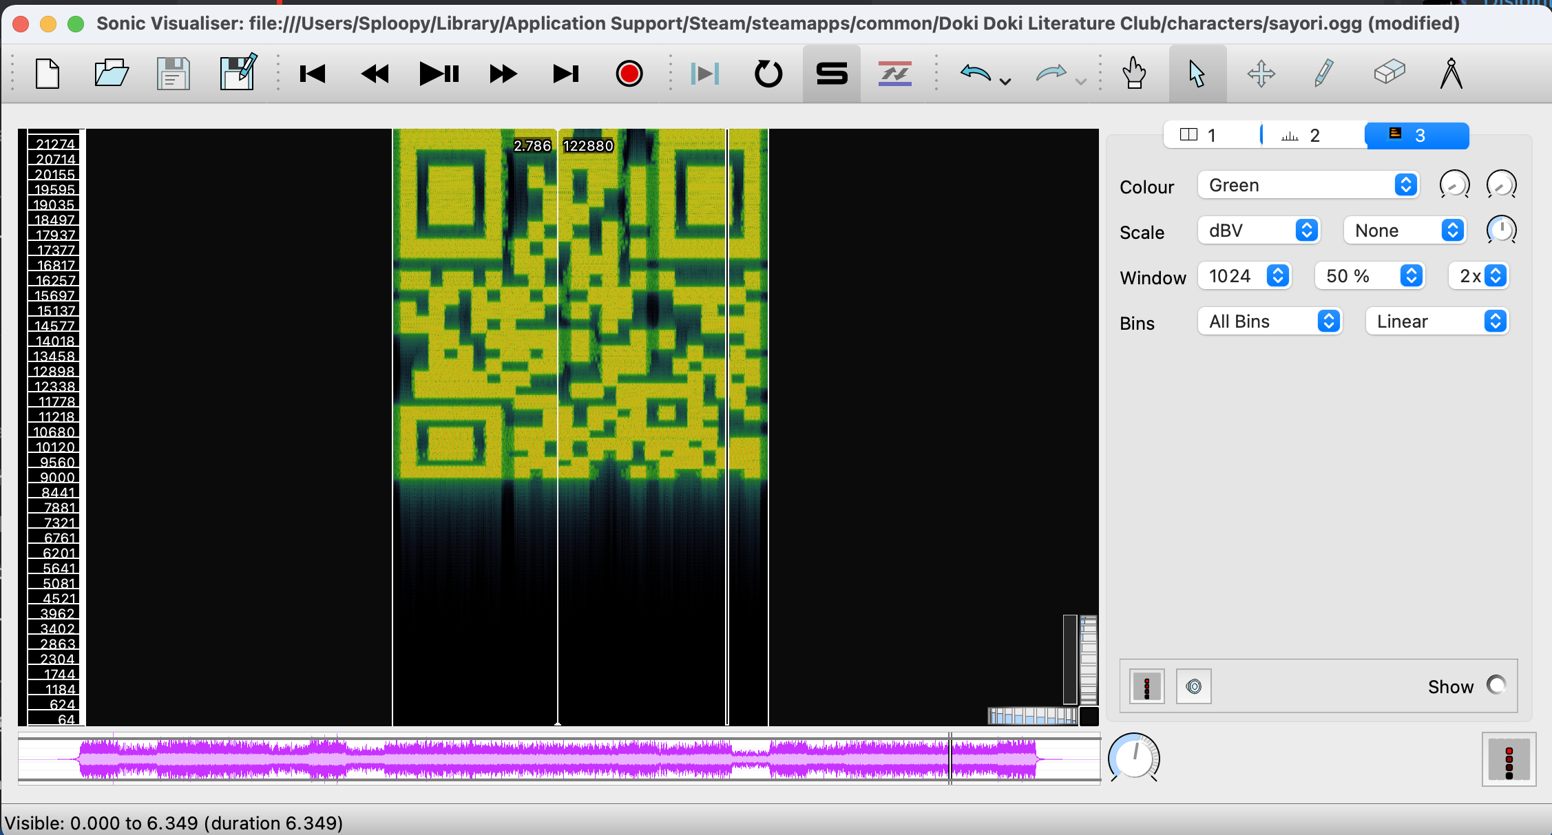Click the purple waveform overview strip
The image size is (1552, 835).
551,759
